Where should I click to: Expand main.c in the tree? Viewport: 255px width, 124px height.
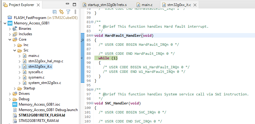(x=20, y=56)
